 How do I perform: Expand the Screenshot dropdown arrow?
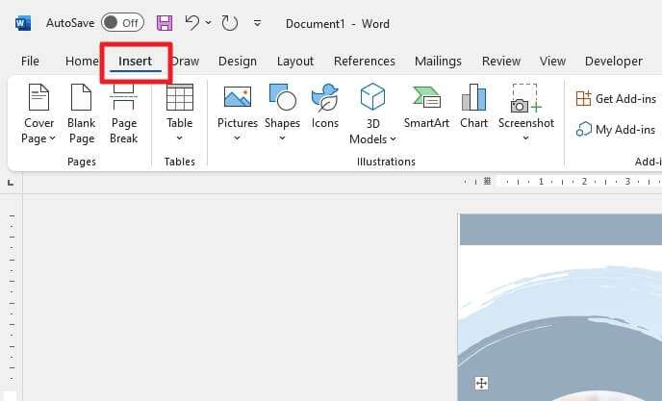pos(525,138)
